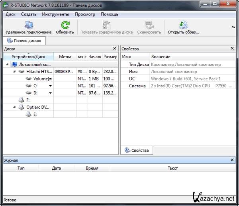Open the dropdown arrow next to D:
The image size is (239, 206).
tap(51, 93)
